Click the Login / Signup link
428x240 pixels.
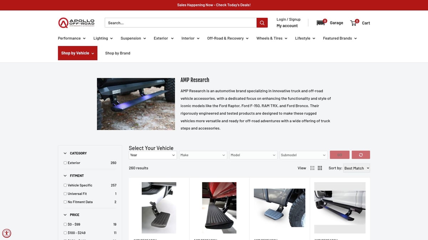tap(288, 20)
